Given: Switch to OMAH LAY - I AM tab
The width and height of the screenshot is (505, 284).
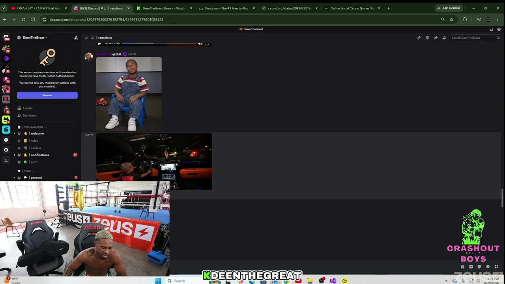Looking at the screenshot, I should 39,8.
